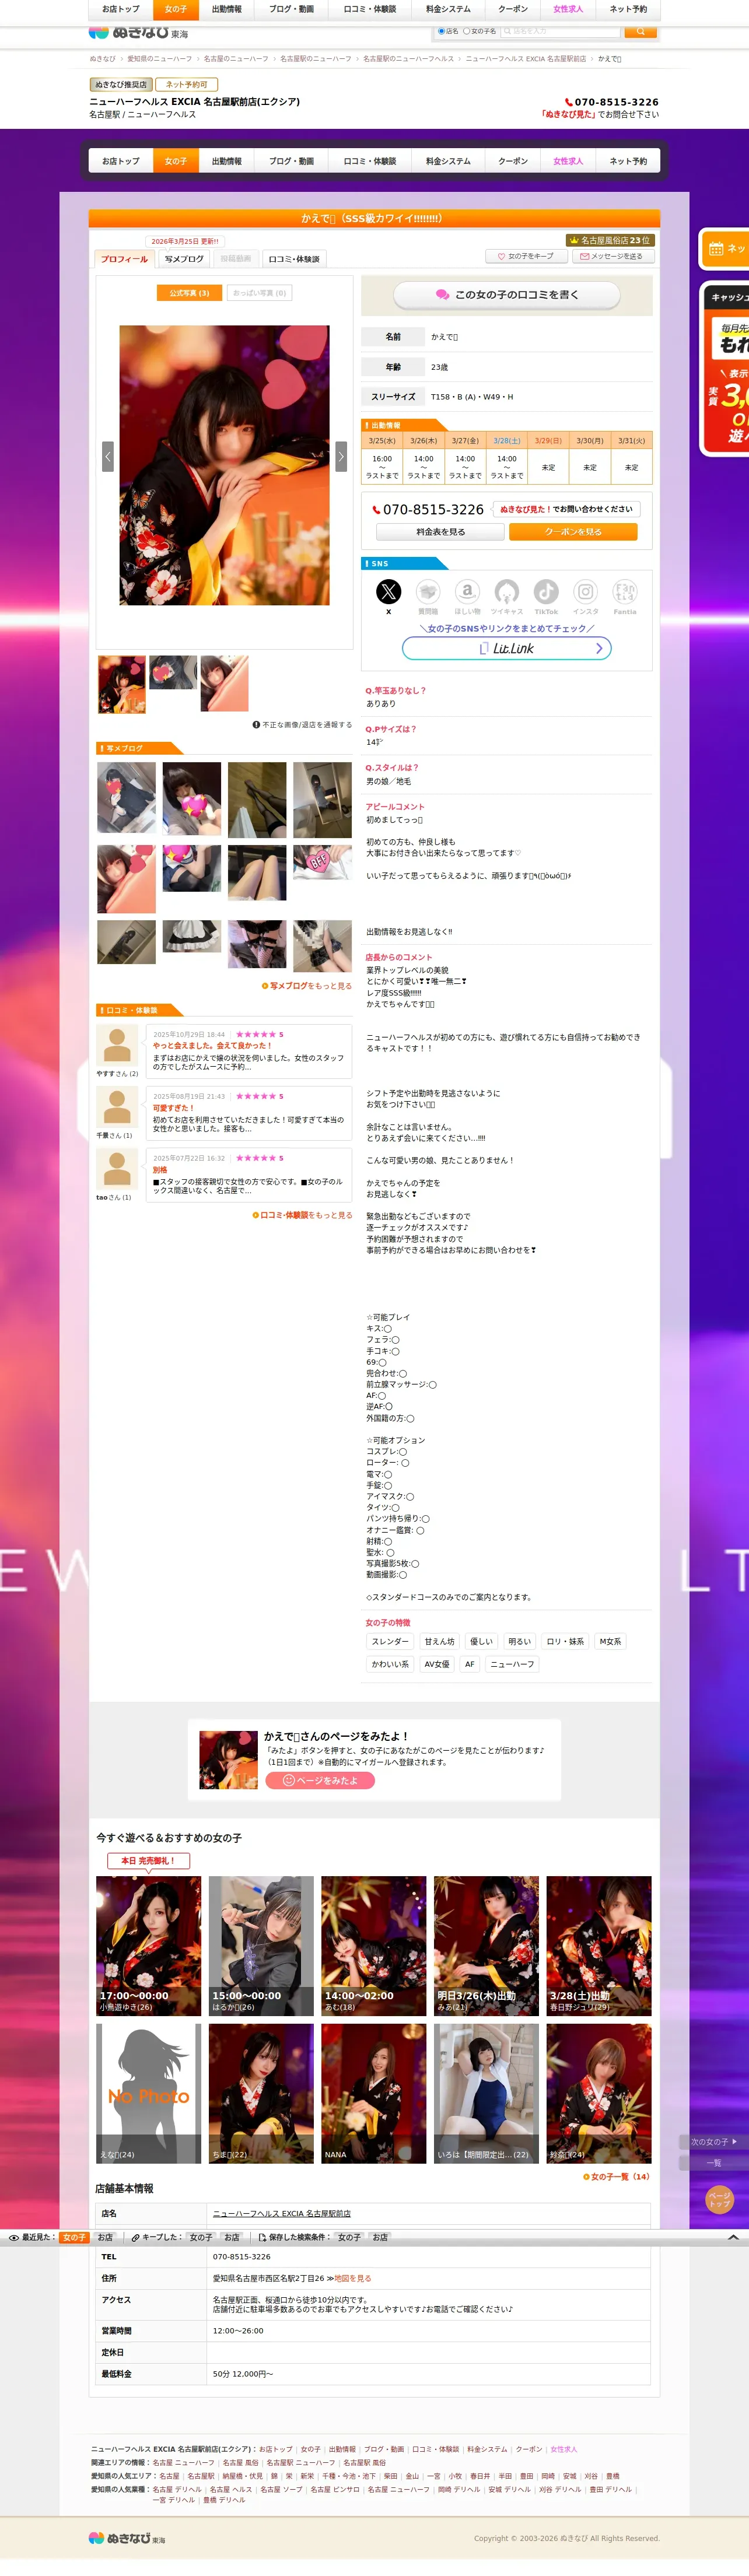Open the 地図を見る map link
The width and height of the screenshot is (749, 2576).
pyautogui.click(x=352, y=2278)
